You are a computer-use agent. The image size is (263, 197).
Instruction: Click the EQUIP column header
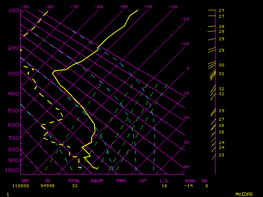point(97,181)
